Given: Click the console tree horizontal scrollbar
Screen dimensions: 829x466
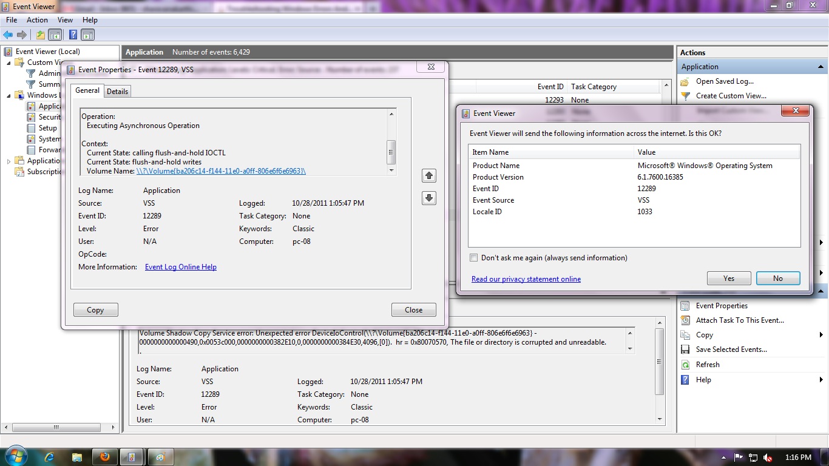Looking at the screenshot, I should coord(56,427).
